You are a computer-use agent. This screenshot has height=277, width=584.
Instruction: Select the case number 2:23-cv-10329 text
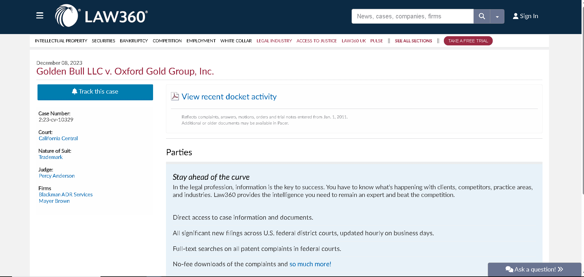point(56,120)
